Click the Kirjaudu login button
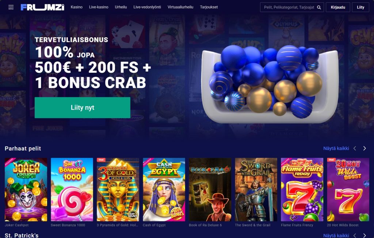Image resolution: width=374 pixels, height=238 pixels. pos(338,7)
